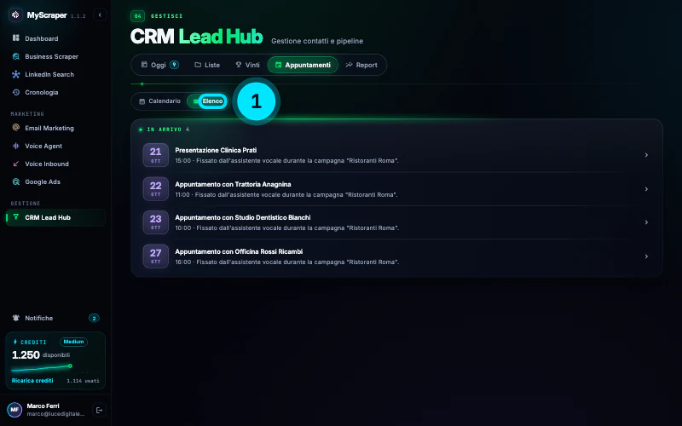Click the Notifiche bell icon

point(16,318)
